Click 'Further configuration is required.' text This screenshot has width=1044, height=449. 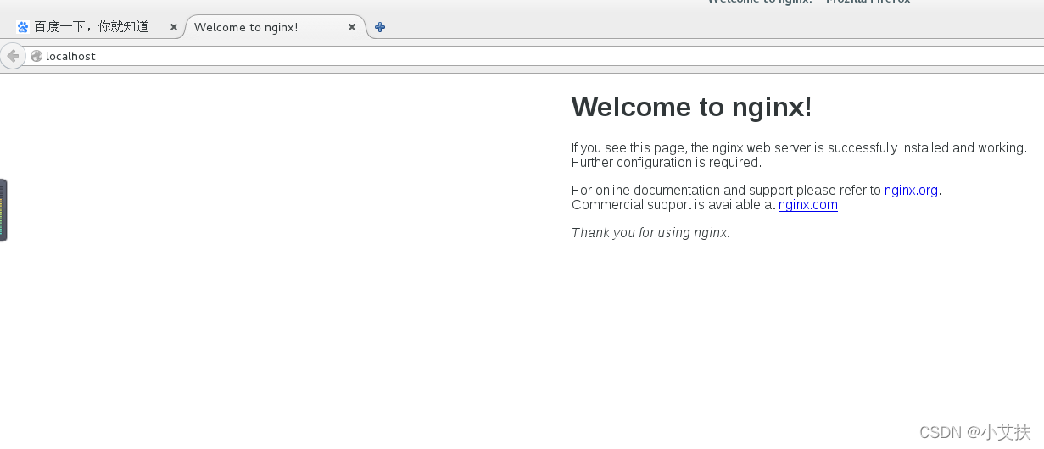point(667,163)
